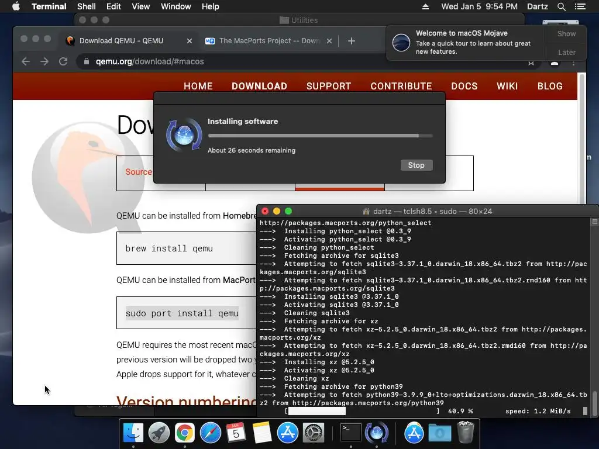Click the Terminal alternate-screen scroll icon
Image resolution: width=599 pixels, height=449 pixels.
595,222
